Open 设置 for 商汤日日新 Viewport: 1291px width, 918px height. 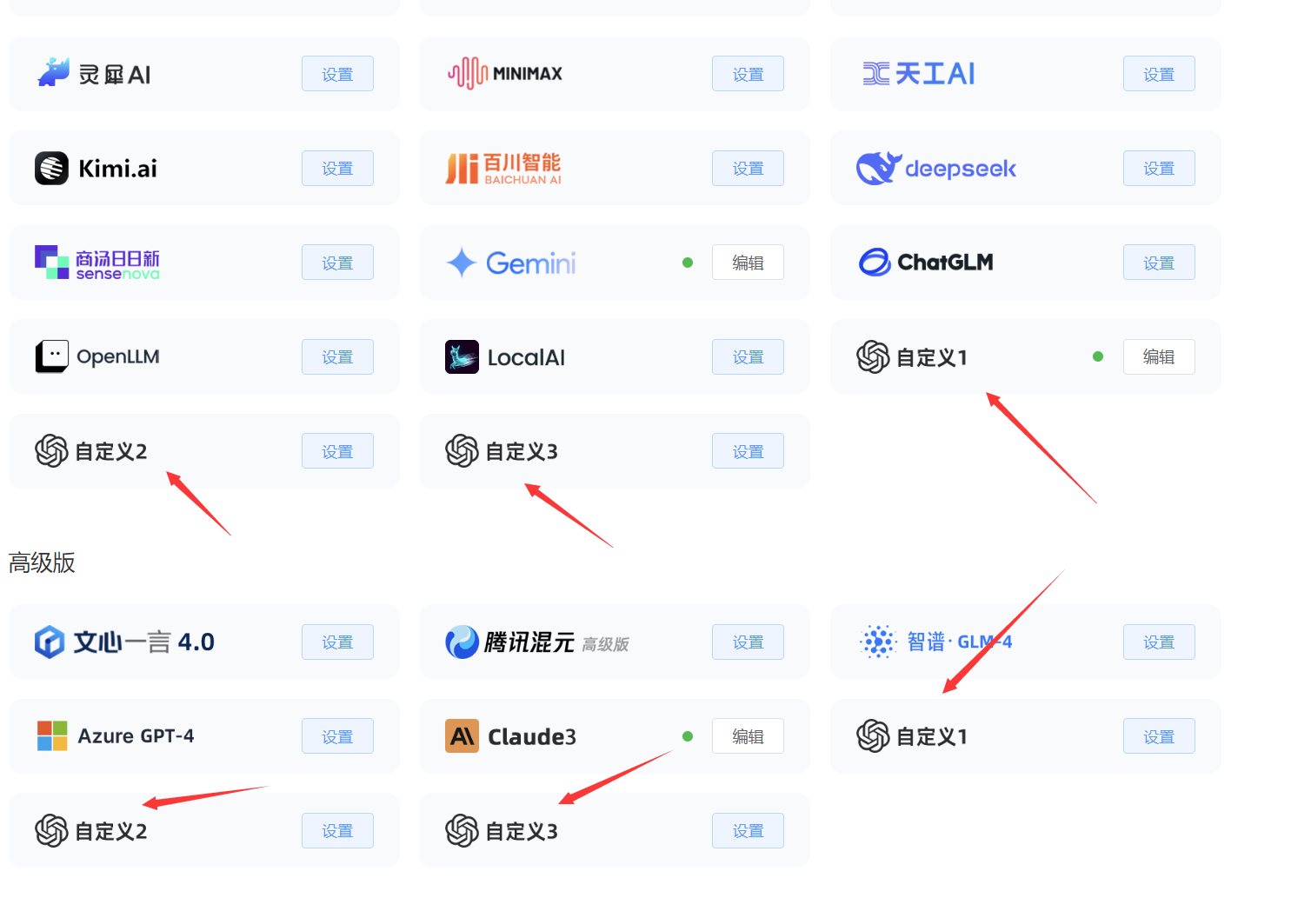click(x=337, y=263)
